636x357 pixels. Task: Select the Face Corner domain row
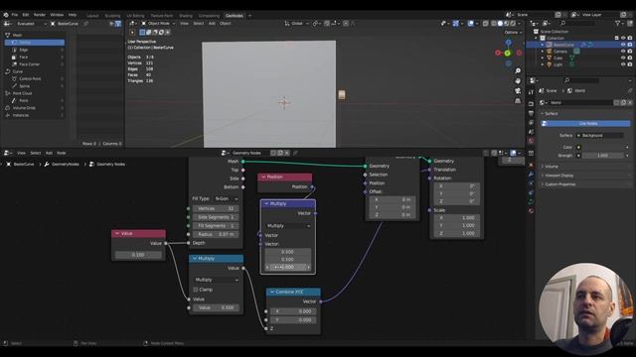(x=35, y=64)
